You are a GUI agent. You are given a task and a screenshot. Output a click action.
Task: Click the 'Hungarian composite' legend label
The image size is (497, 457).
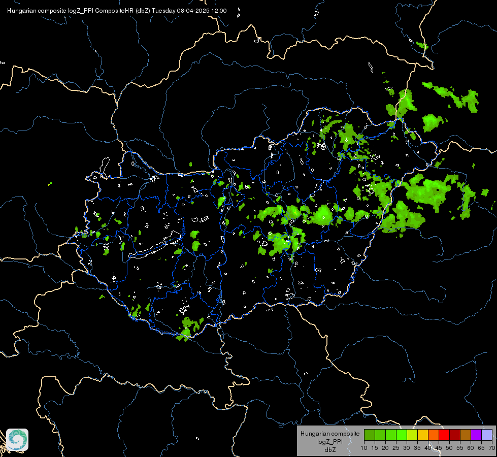click(330, 434)
